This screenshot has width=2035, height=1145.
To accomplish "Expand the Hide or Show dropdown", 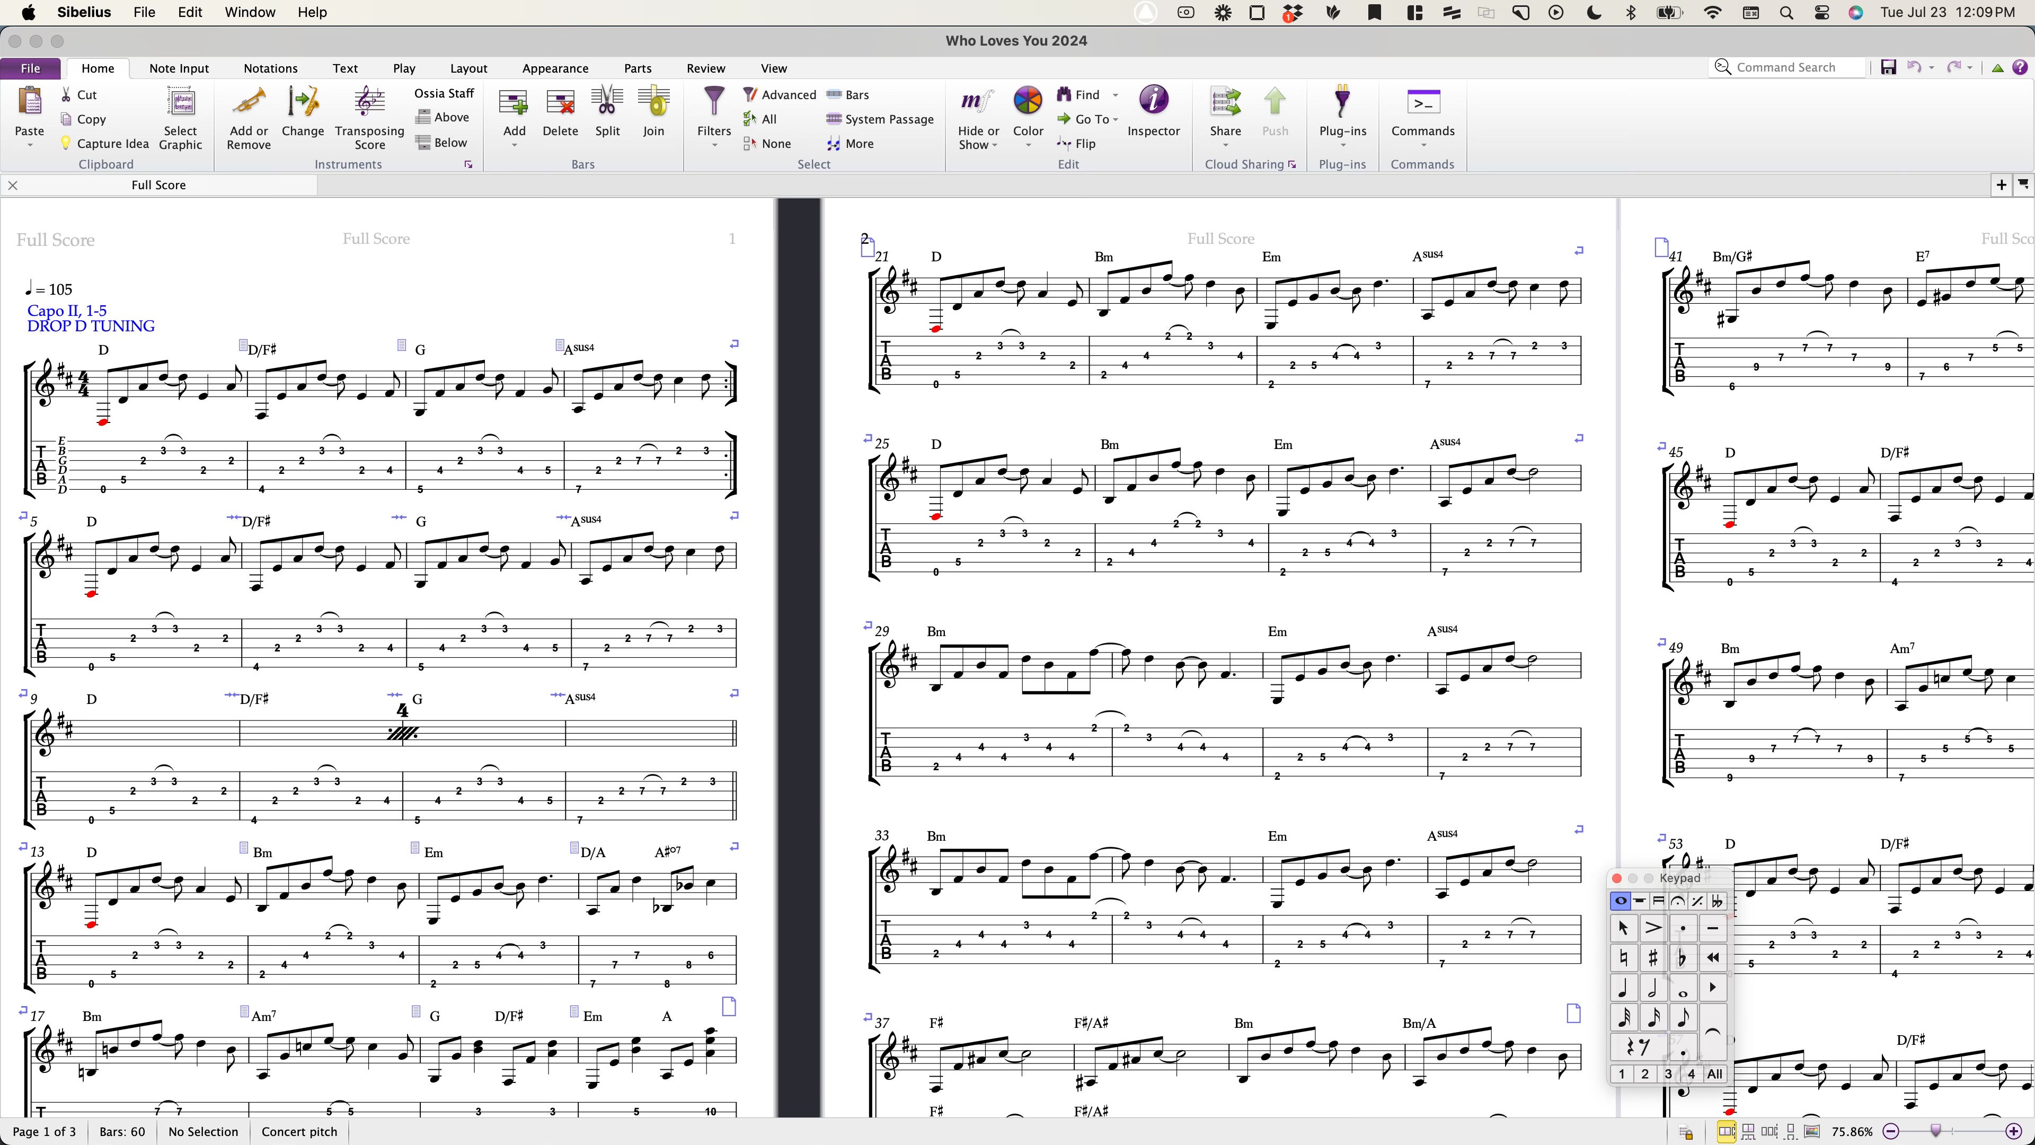I will (x=995, y=145).
